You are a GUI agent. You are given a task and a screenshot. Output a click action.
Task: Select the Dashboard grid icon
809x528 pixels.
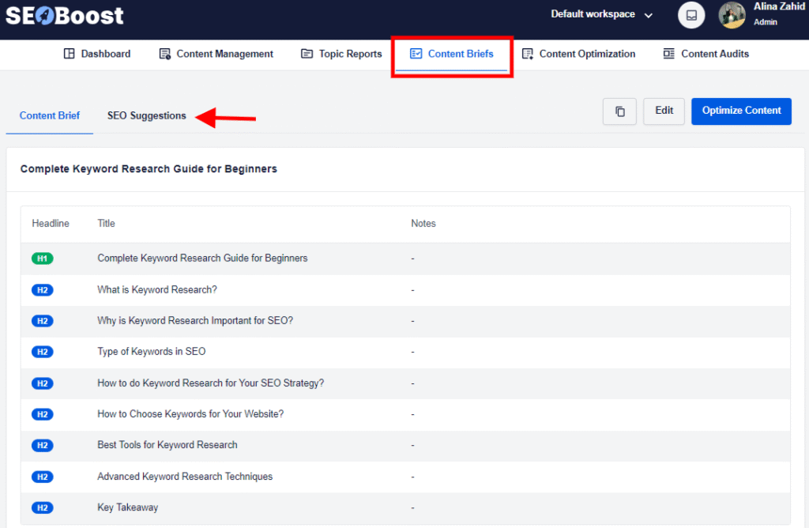click(x=70, y=53)
